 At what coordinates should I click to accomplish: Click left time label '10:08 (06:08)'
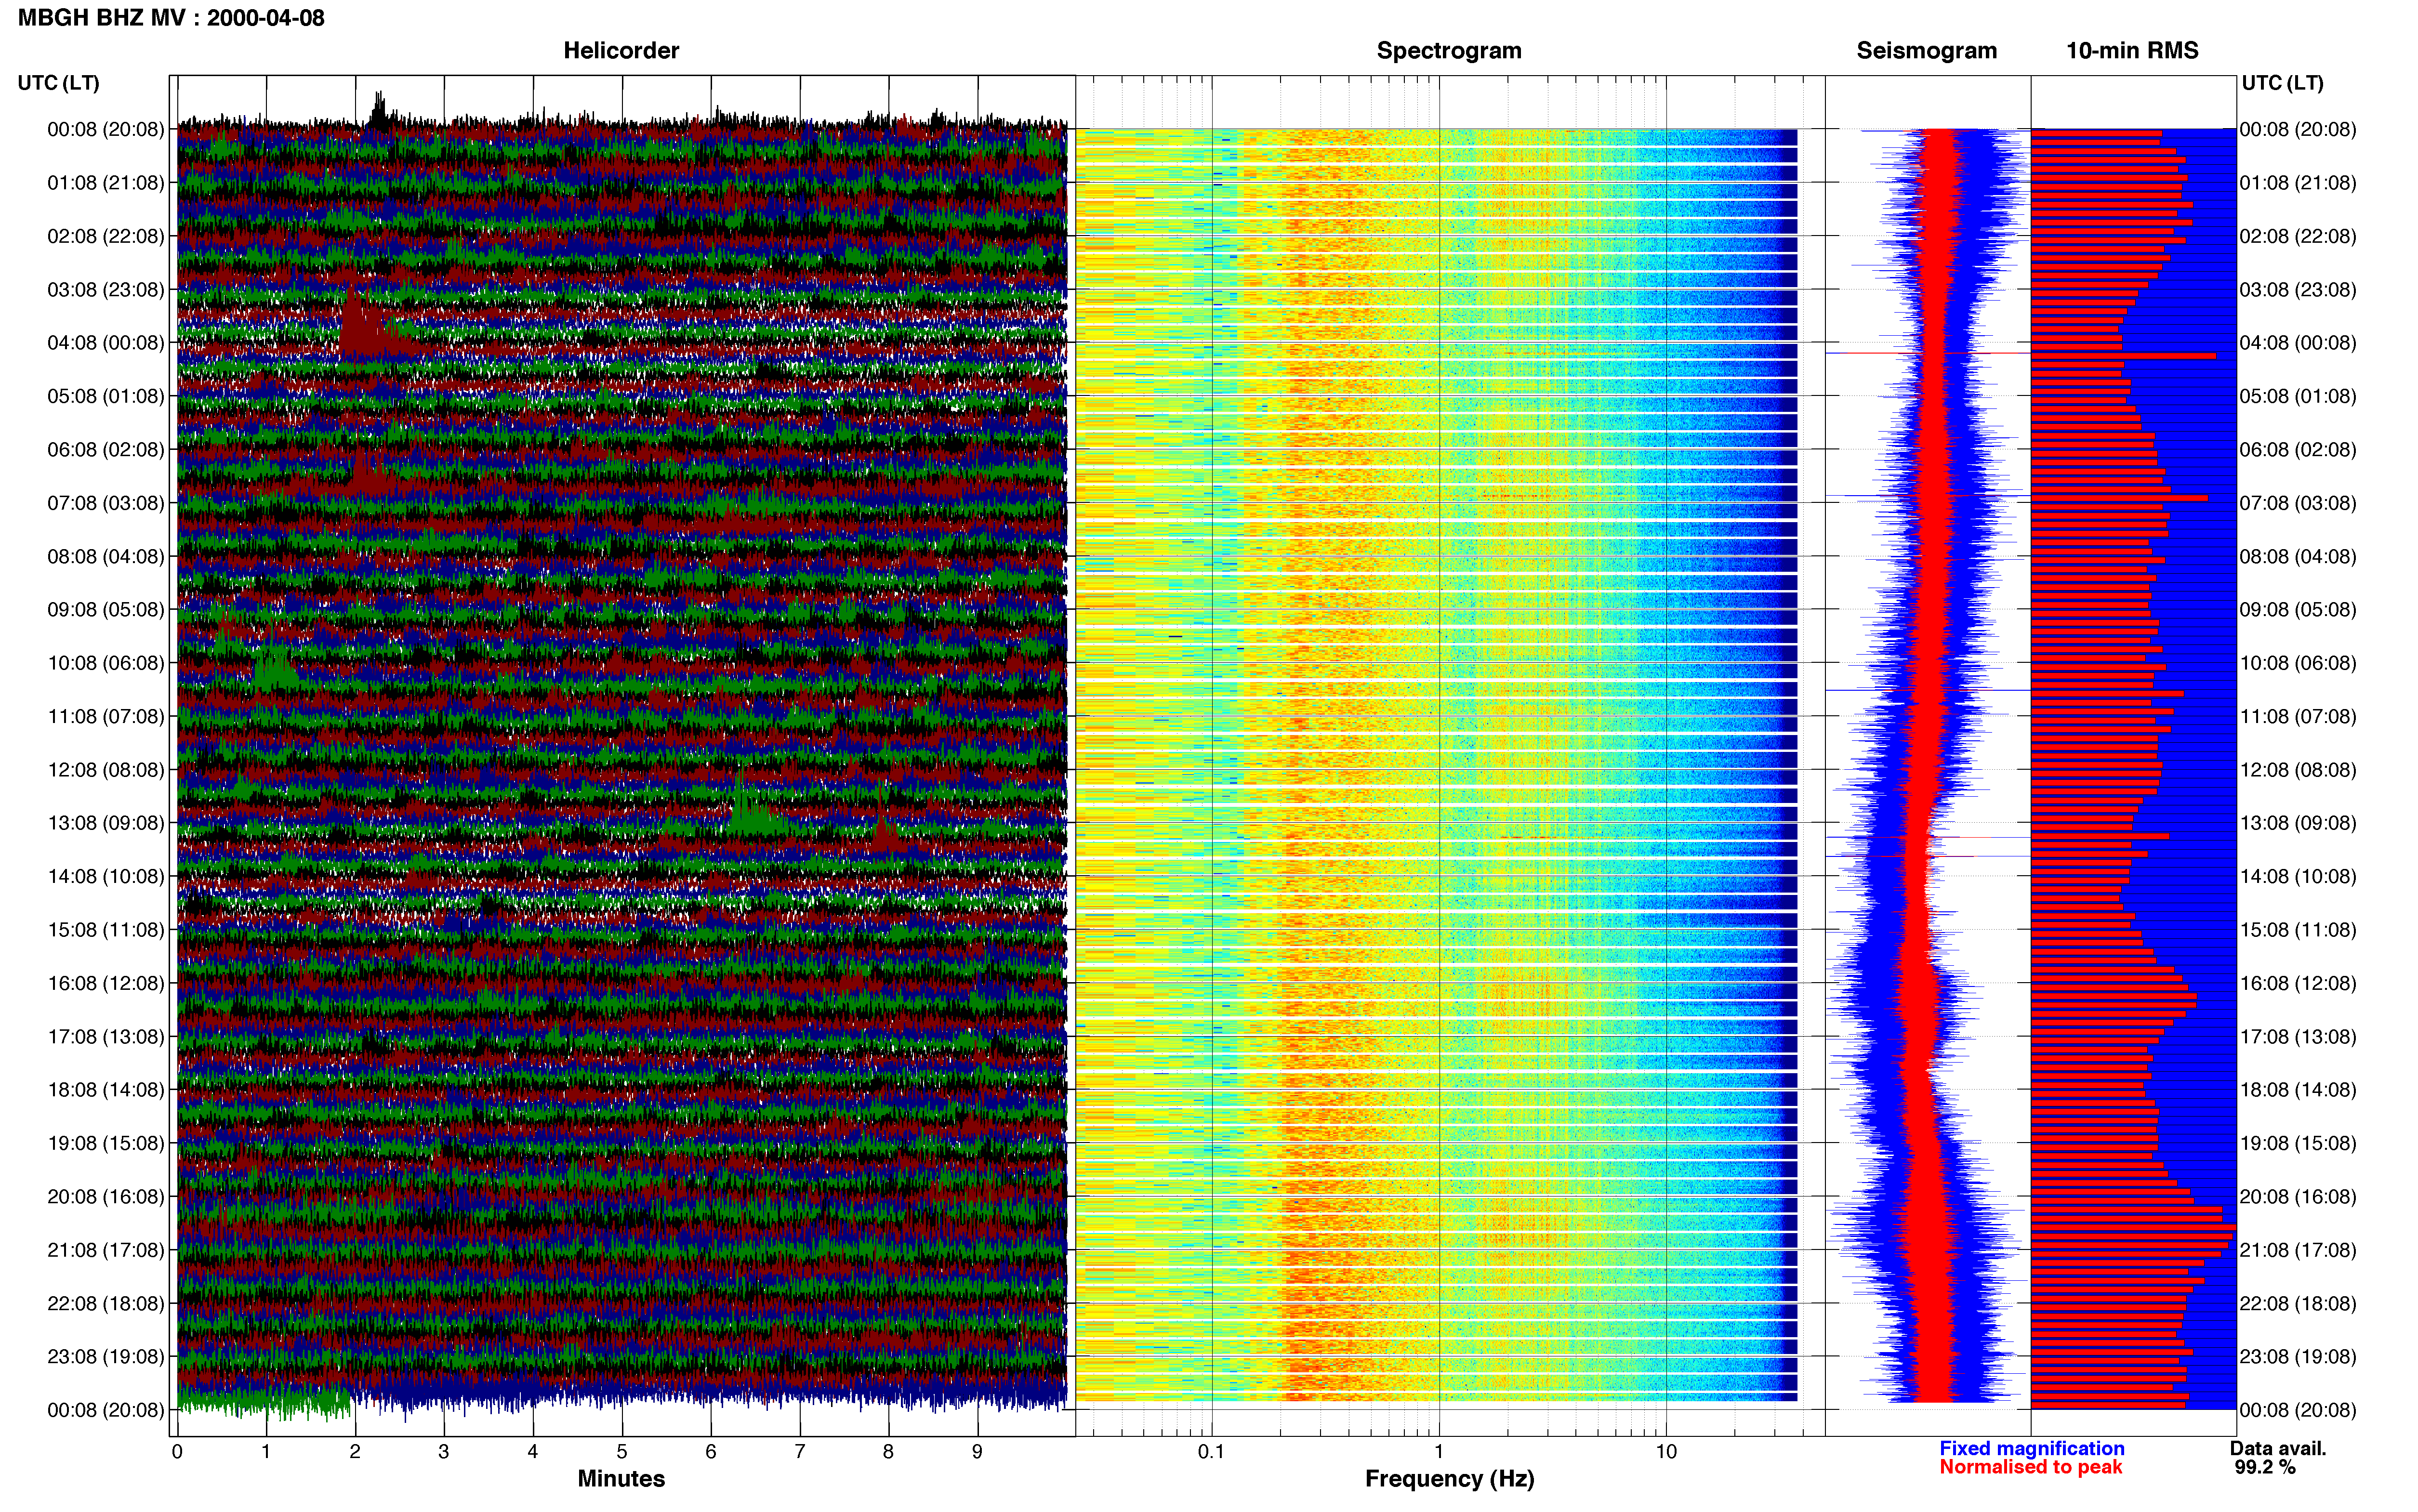pyautogui.click(x=106, y=663)
